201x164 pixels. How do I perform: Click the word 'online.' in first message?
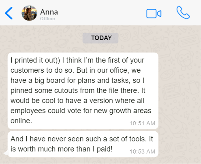pyautogui.click(x=21, y=121)
